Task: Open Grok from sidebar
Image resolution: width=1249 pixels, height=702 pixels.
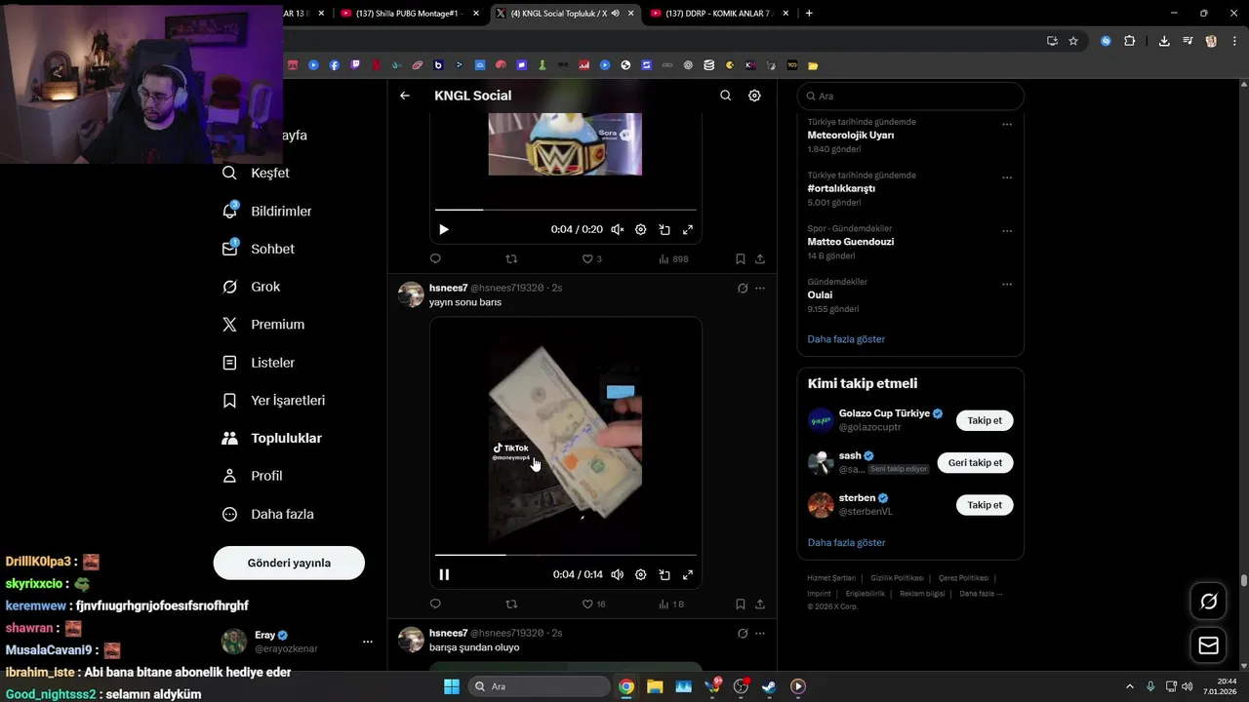Action: [x=253, y=287]
